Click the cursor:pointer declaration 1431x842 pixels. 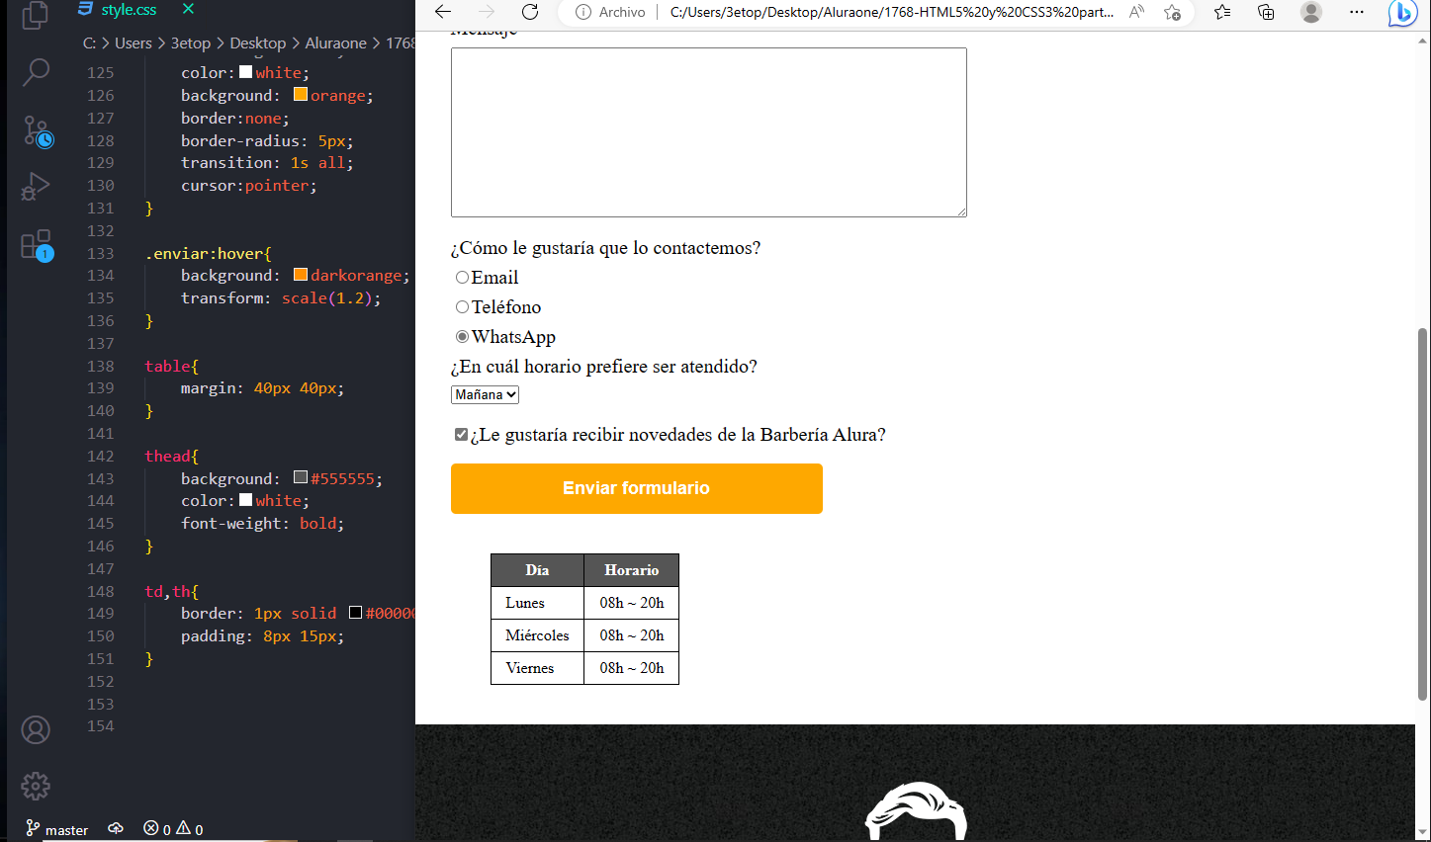pyautogui.click(x=249, y=185)
